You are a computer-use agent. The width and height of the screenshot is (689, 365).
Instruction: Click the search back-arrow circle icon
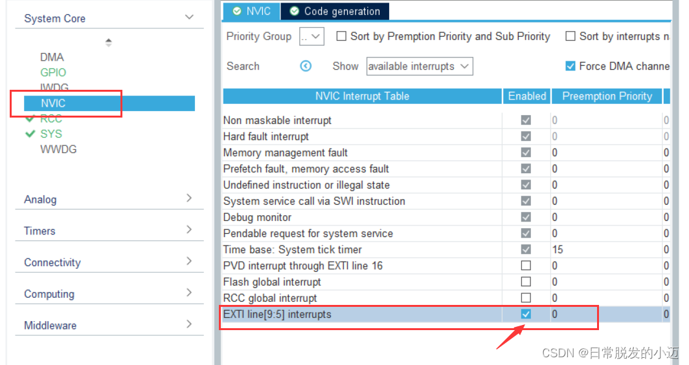pos(306,66)
